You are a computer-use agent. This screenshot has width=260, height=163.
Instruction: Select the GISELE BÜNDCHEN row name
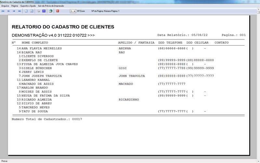coord(37,68)
